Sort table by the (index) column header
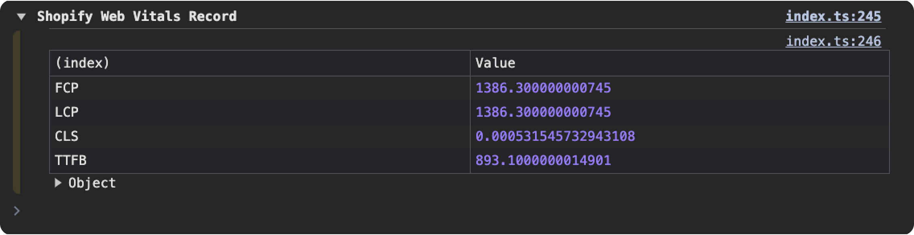Viewport: 914px width, 235px height. pyautogui.click(x=82, y=63)
